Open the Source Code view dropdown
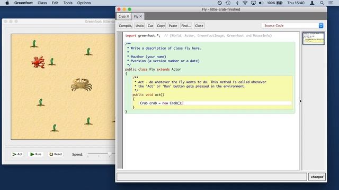The width and height of the screenshot is (339, 190). (293, 26)
